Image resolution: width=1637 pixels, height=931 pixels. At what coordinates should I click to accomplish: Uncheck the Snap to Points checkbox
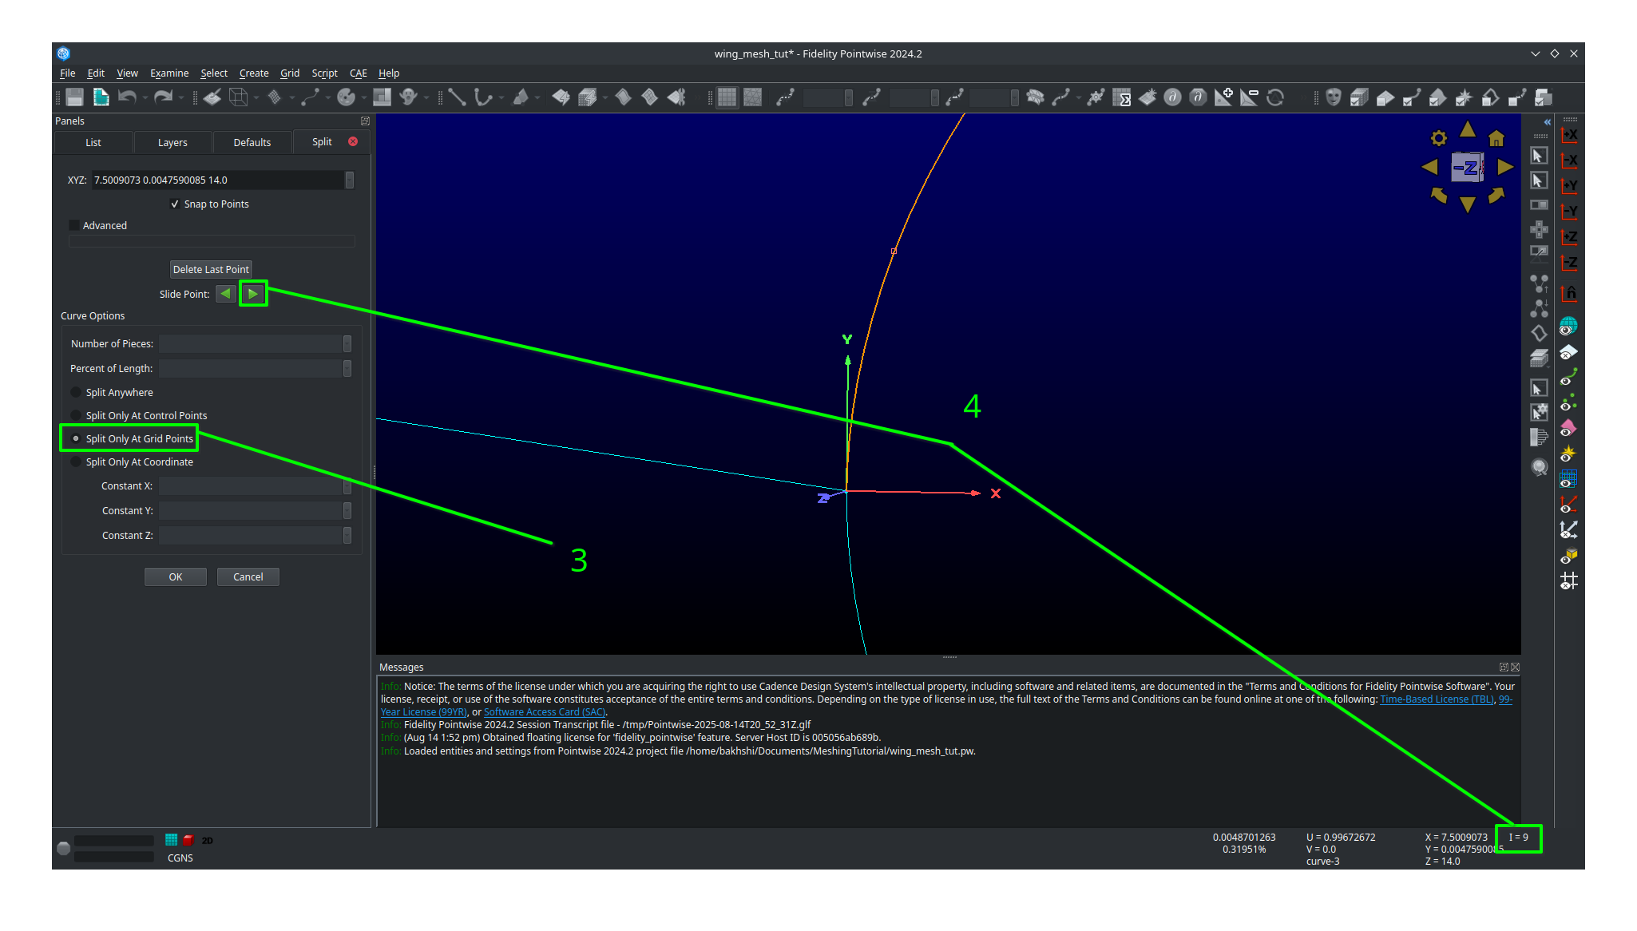176,204
